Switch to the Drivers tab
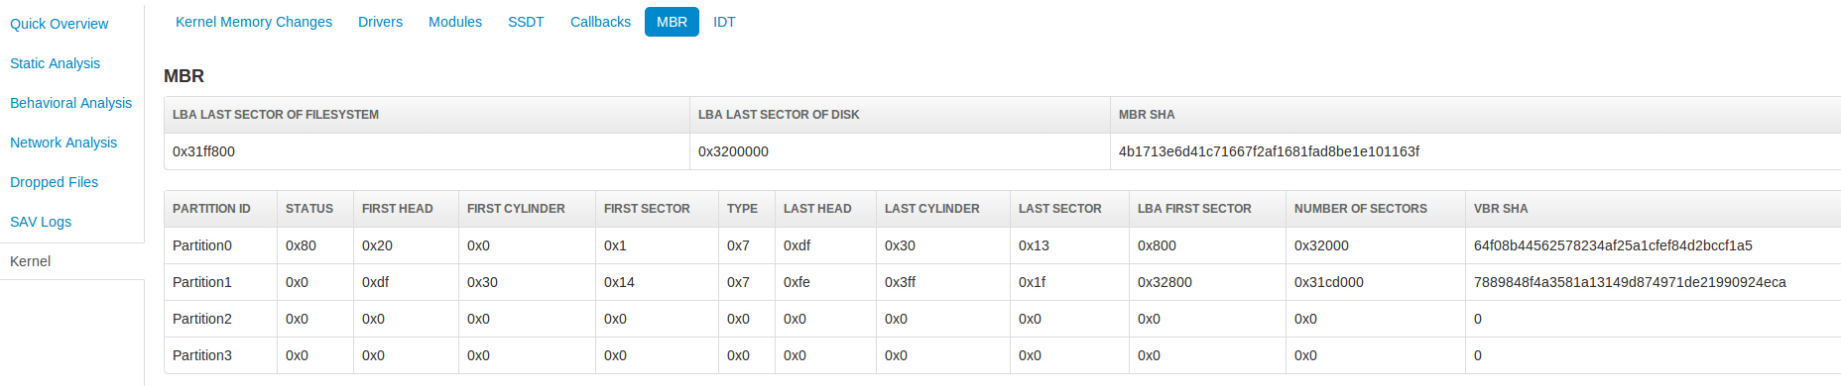Screen dimensions: 1841x386 coord(380,22)
